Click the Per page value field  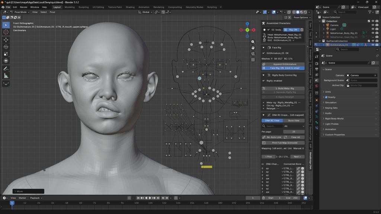tap(294, 132)
